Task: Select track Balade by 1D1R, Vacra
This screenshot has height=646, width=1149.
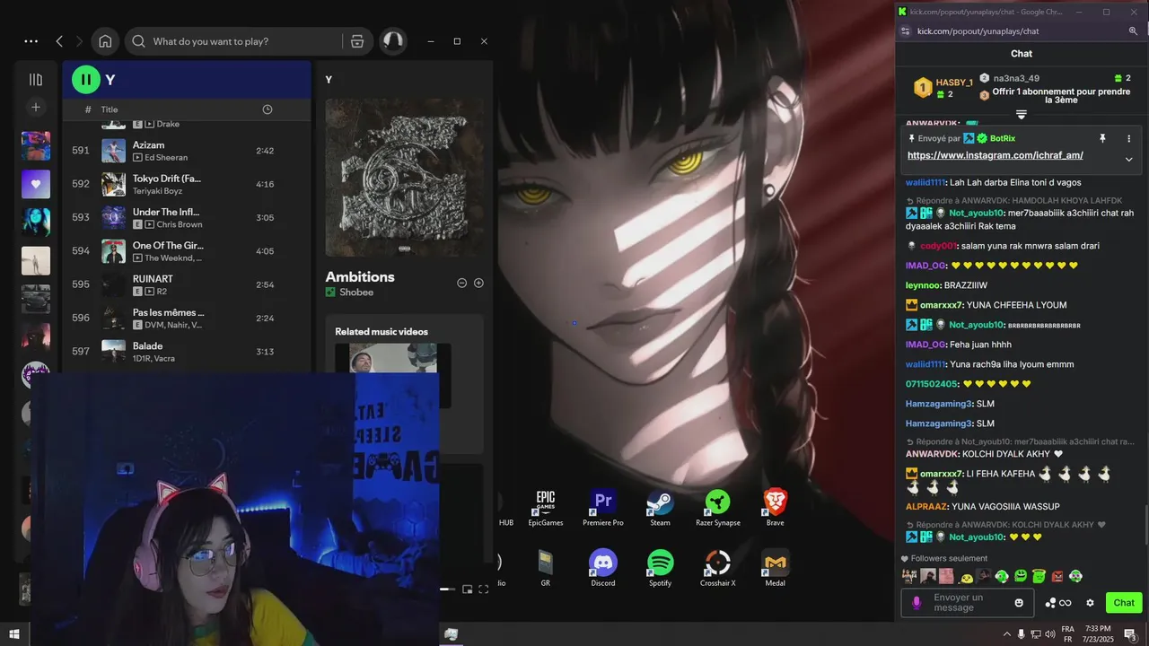Action: (x=186, y=352)
